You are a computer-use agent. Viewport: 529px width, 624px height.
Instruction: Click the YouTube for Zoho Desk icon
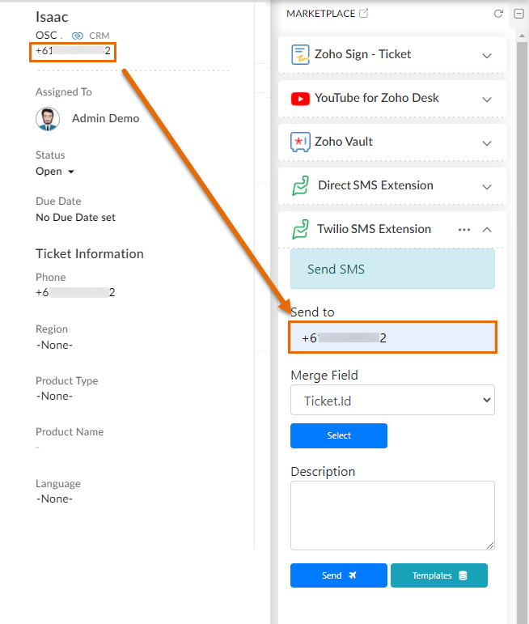(300, 99)
